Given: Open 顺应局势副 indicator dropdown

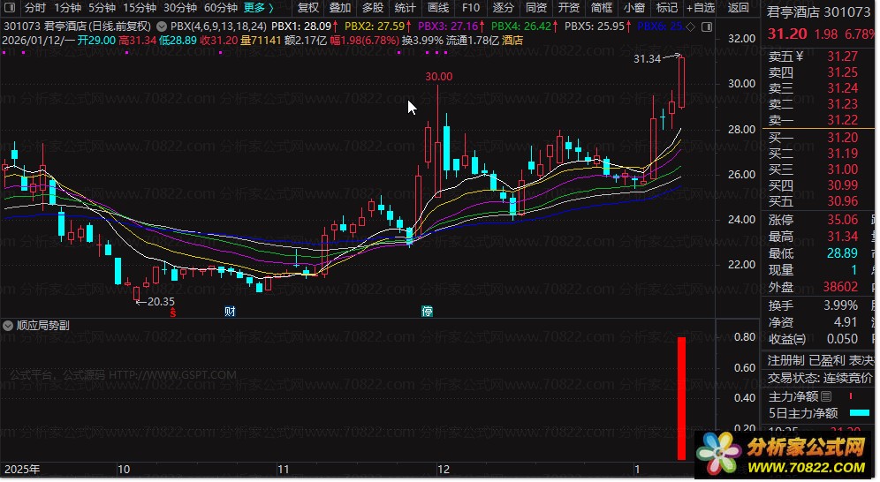Looking at the screenshot, I should (x=8, y=326).
